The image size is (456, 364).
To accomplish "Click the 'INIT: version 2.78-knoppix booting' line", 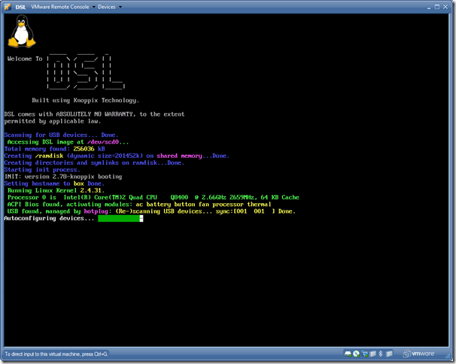I will (63, 177).
